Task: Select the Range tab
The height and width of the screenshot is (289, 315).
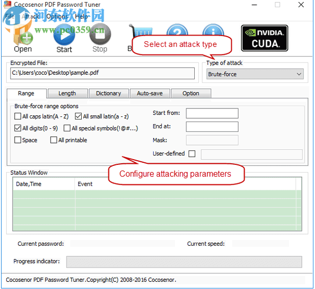Action: (27, 93)
